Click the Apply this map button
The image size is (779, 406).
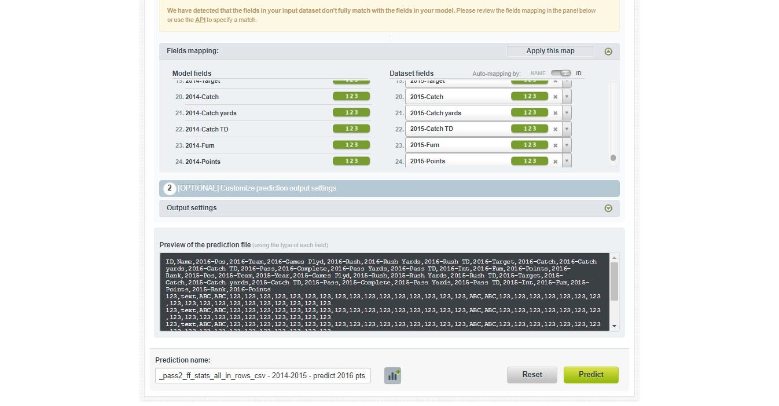click(550, 51)
